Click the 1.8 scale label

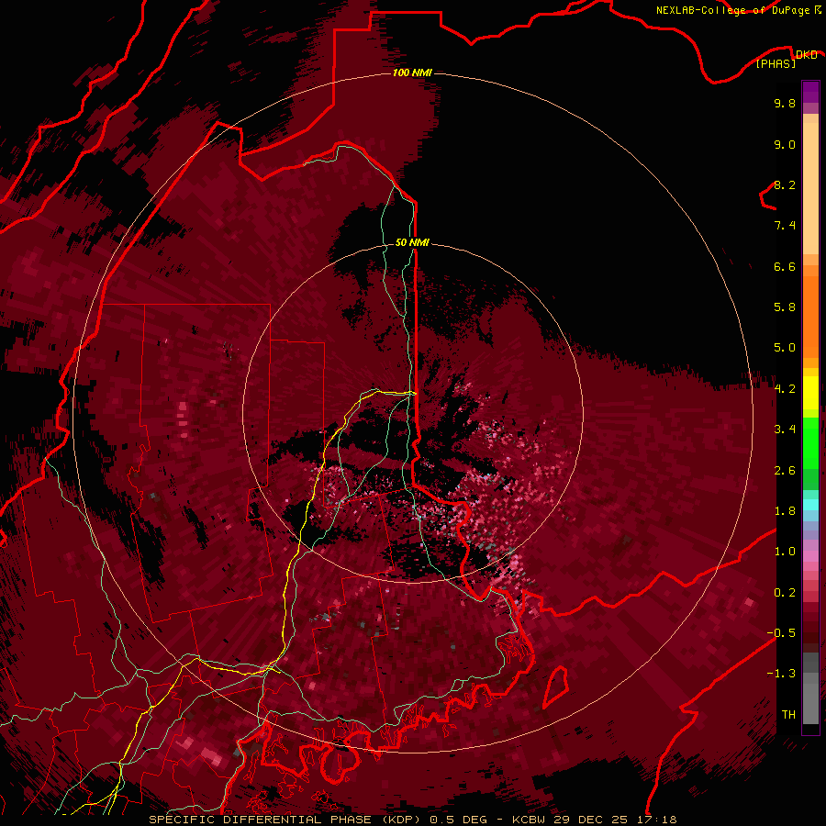785,511
